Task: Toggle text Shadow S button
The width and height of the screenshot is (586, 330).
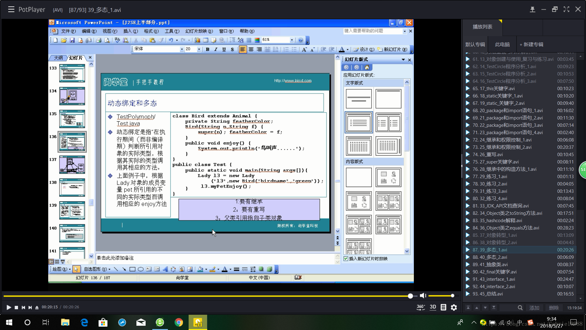Action: [x=232, y=49]
